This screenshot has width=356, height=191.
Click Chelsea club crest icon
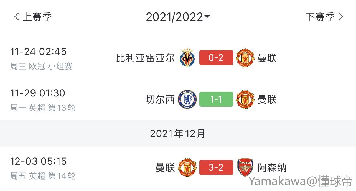(x=187, y=99)
